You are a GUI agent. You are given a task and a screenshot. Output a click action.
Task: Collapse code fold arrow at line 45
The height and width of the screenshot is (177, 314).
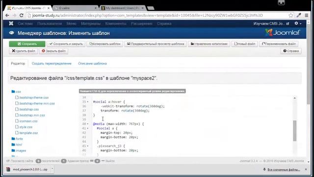[87, 146]
